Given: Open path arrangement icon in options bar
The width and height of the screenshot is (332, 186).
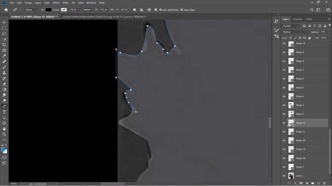Looking at the screenshot, I should pos(149,10).
